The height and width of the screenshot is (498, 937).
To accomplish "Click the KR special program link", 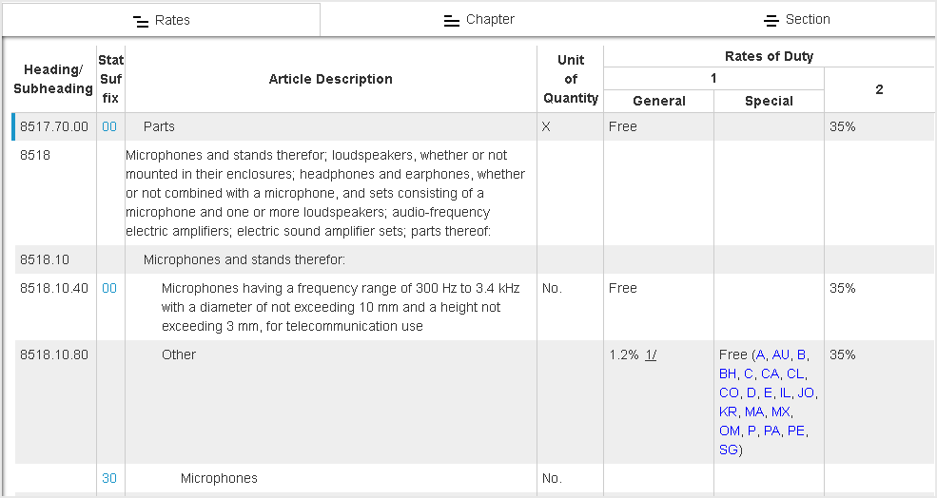I will (728, 412).
